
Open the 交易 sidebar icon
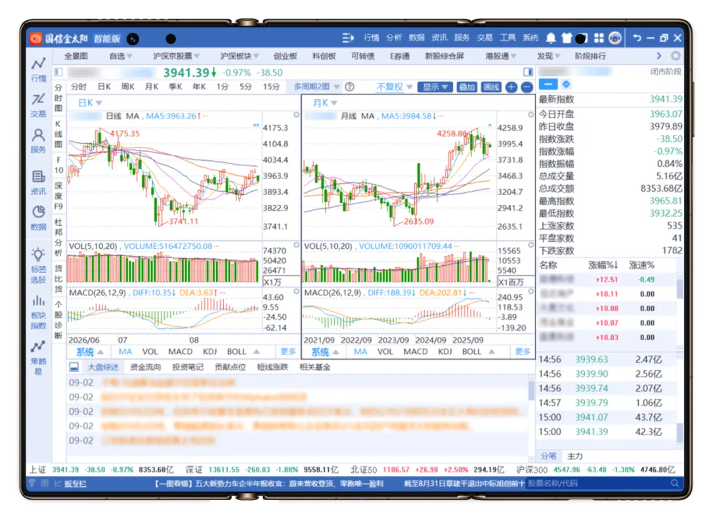[39, 105]
